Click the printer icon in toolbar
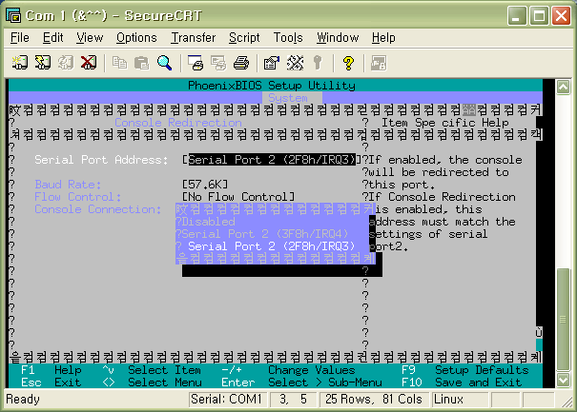 click(x=241, y=63)
